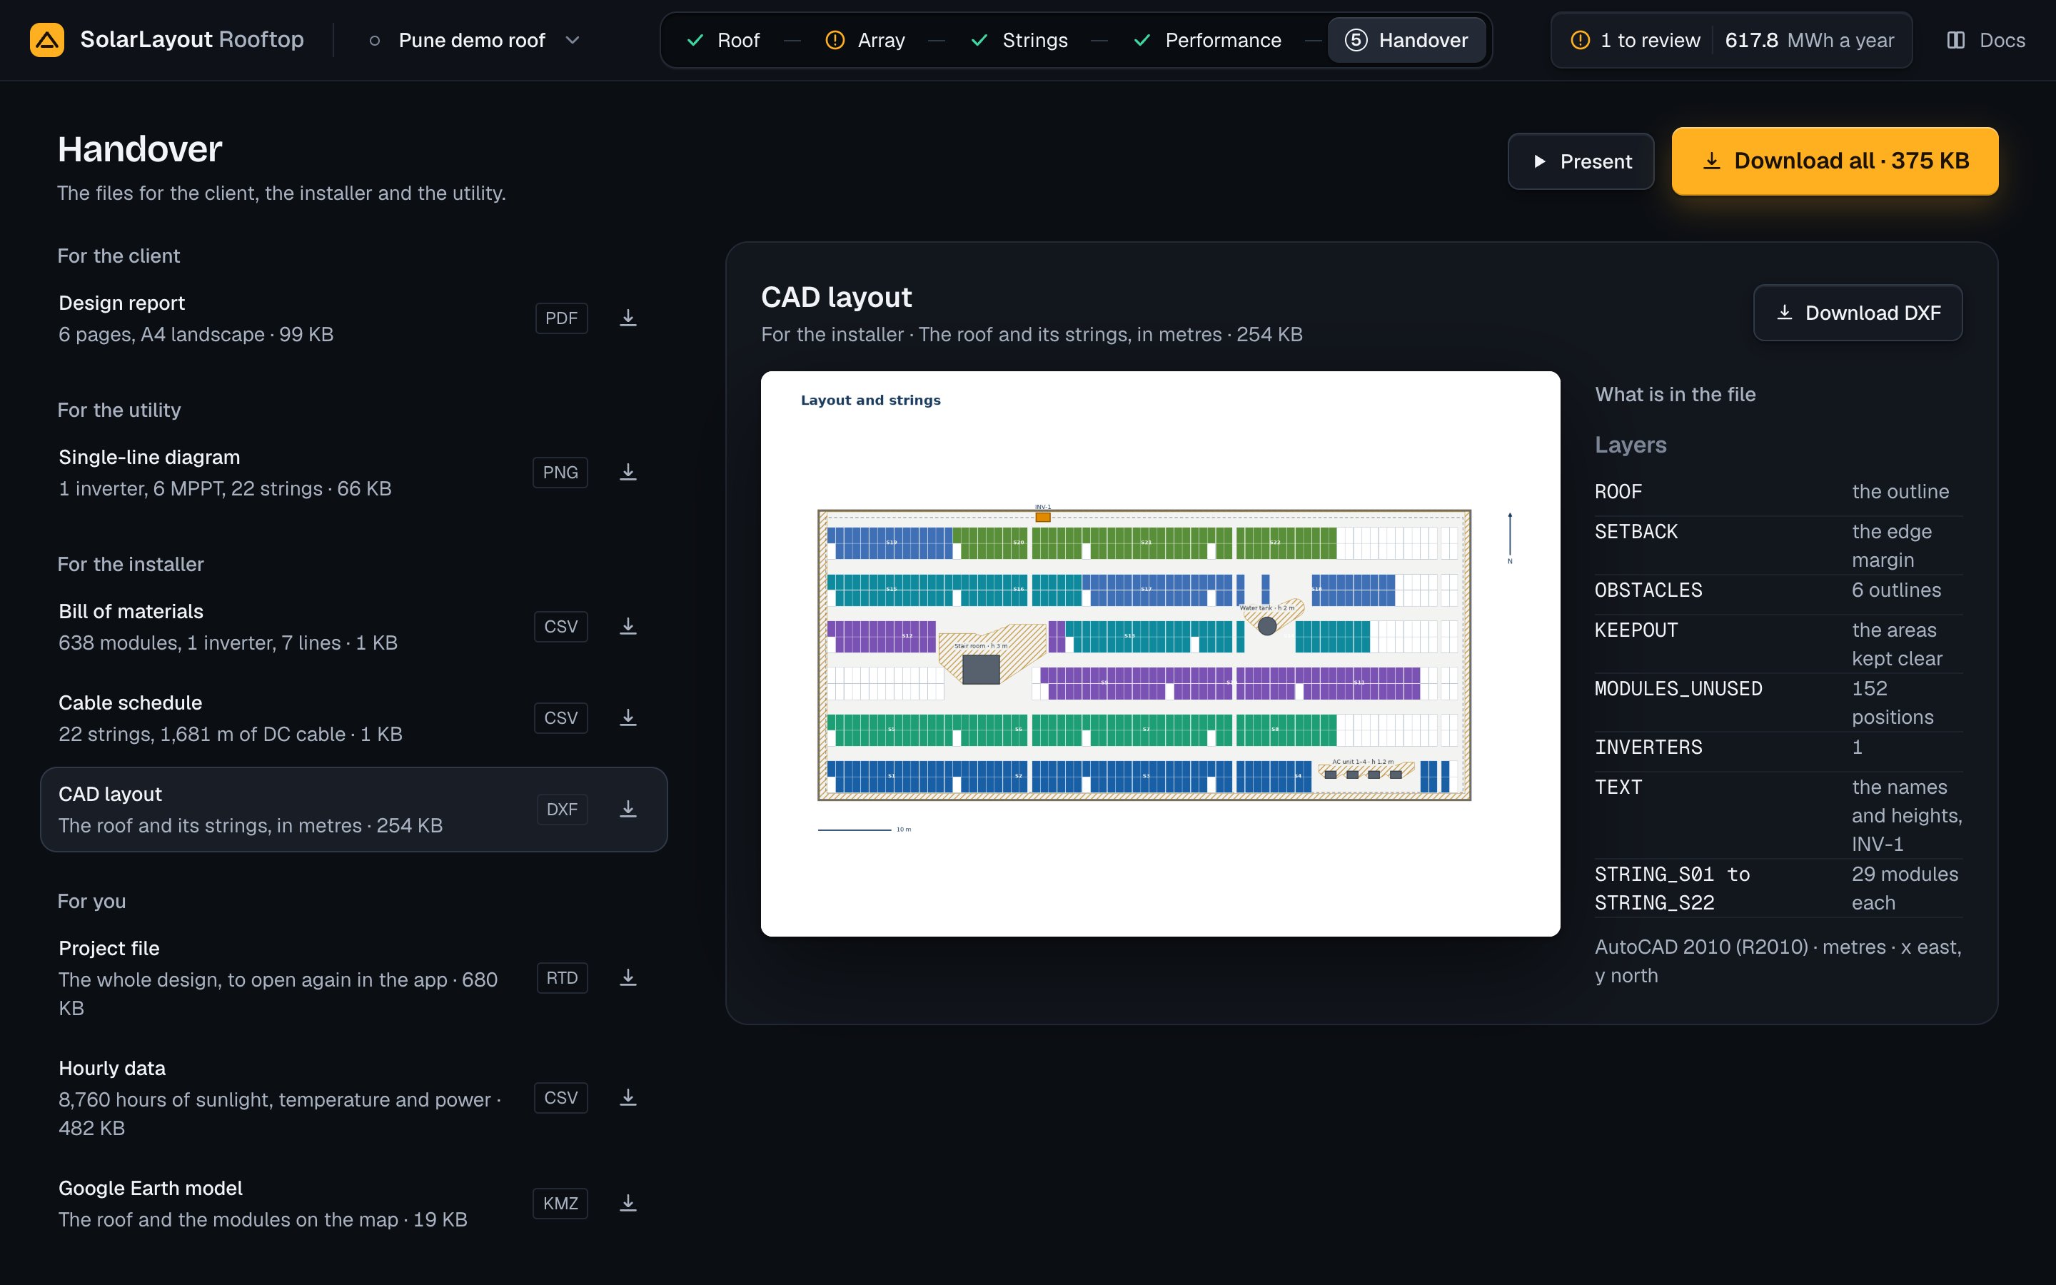Download the Google Earth model KMZ

pyautogui.click(x=628, y=1204)
